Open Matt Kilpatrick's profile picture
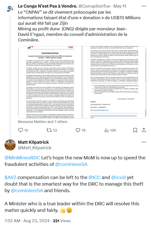Image resolution: width=151 pixels, height=227 pixels. point(10,145)
